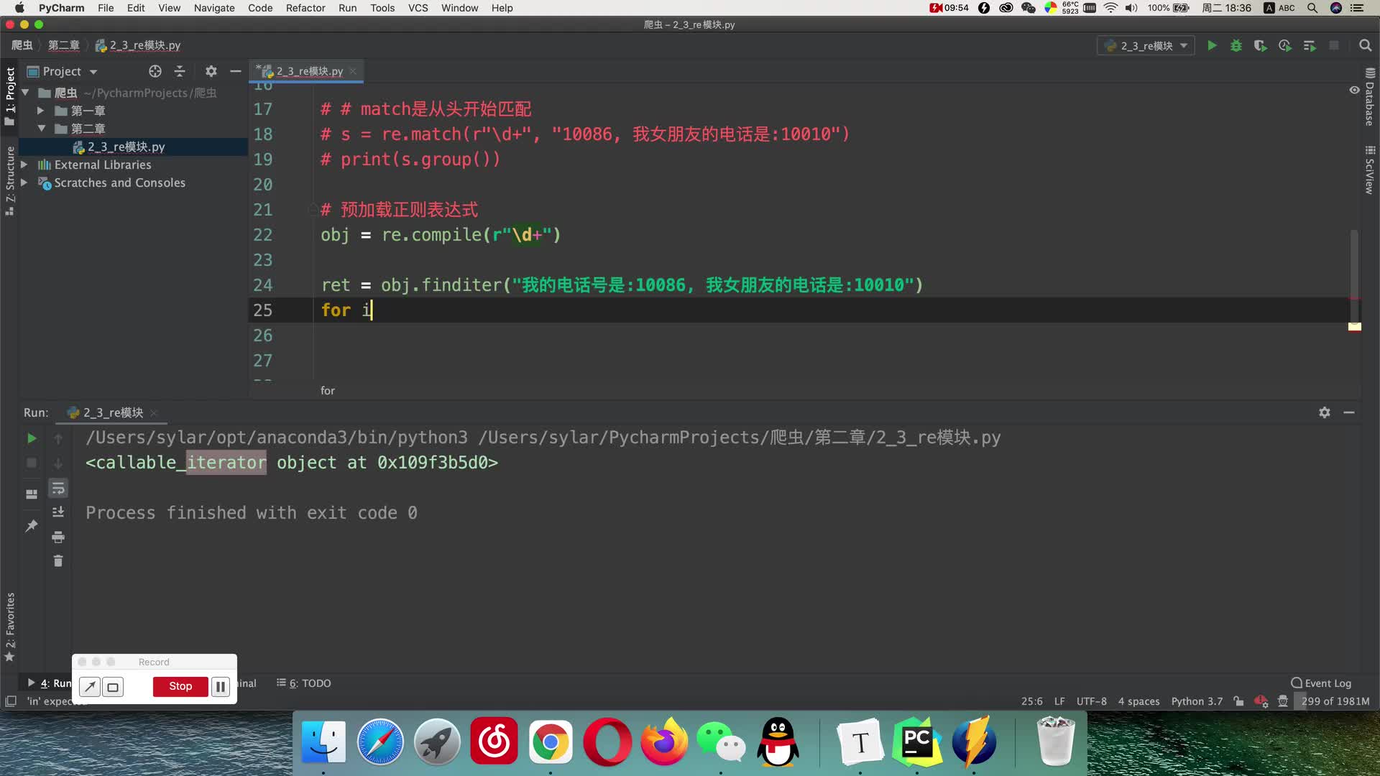Expand External Libraries node
The height and width of the screenshot is (776, 1380).
[24, 165]
